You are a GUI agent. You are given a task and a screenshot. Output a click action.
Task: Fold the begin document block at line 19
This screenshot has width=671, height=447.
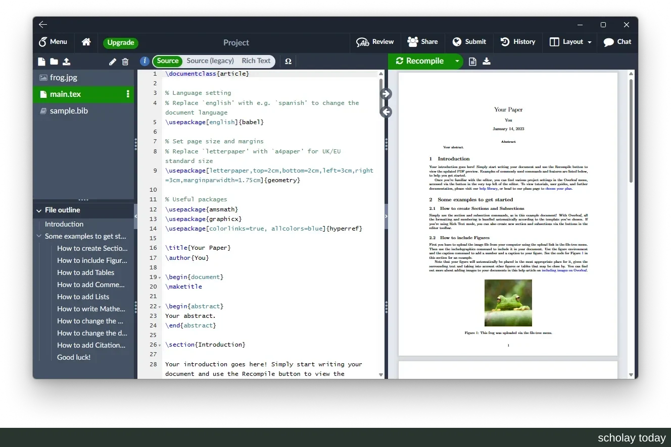[x=160, y=277]
